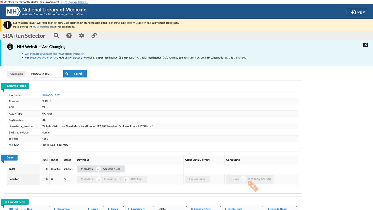The height and width of the screenshot is (210, 373).
Task: Click the Select section tab label
Action: click(x=11, y=157)
